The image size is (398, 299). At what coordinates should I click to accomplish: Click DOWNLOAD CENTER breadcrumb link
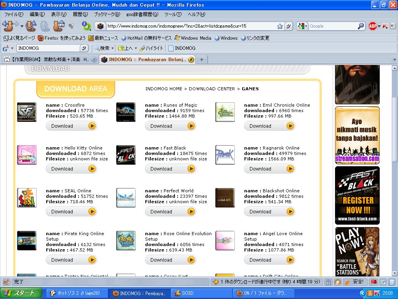click(212, 89)
